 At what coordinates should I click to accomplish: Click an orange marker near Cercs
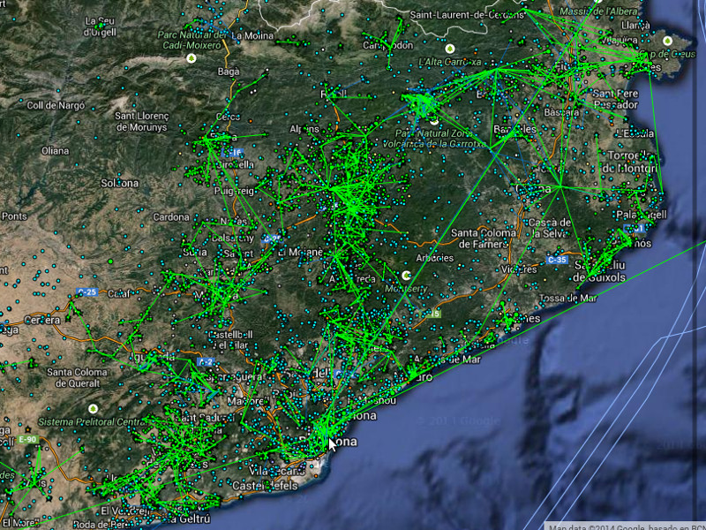(251, 121)
